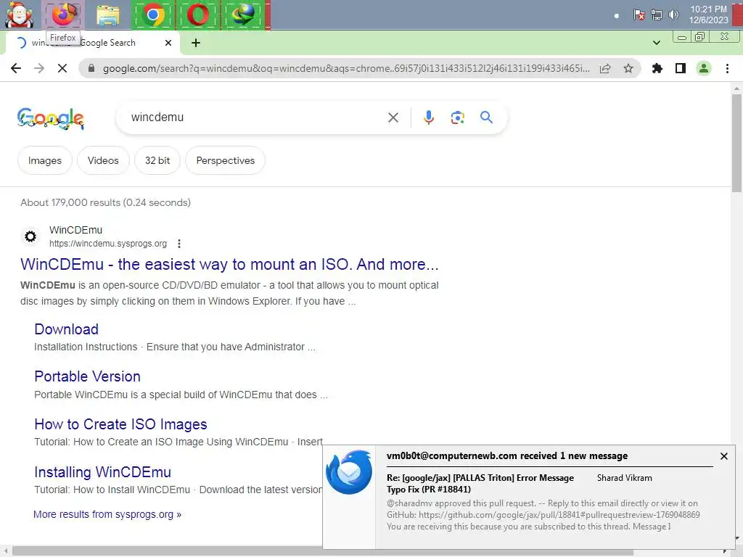This screenshot has width=743, height=557.
Task: Click the Santa start button icon
Action: click(x=19, y=15)
